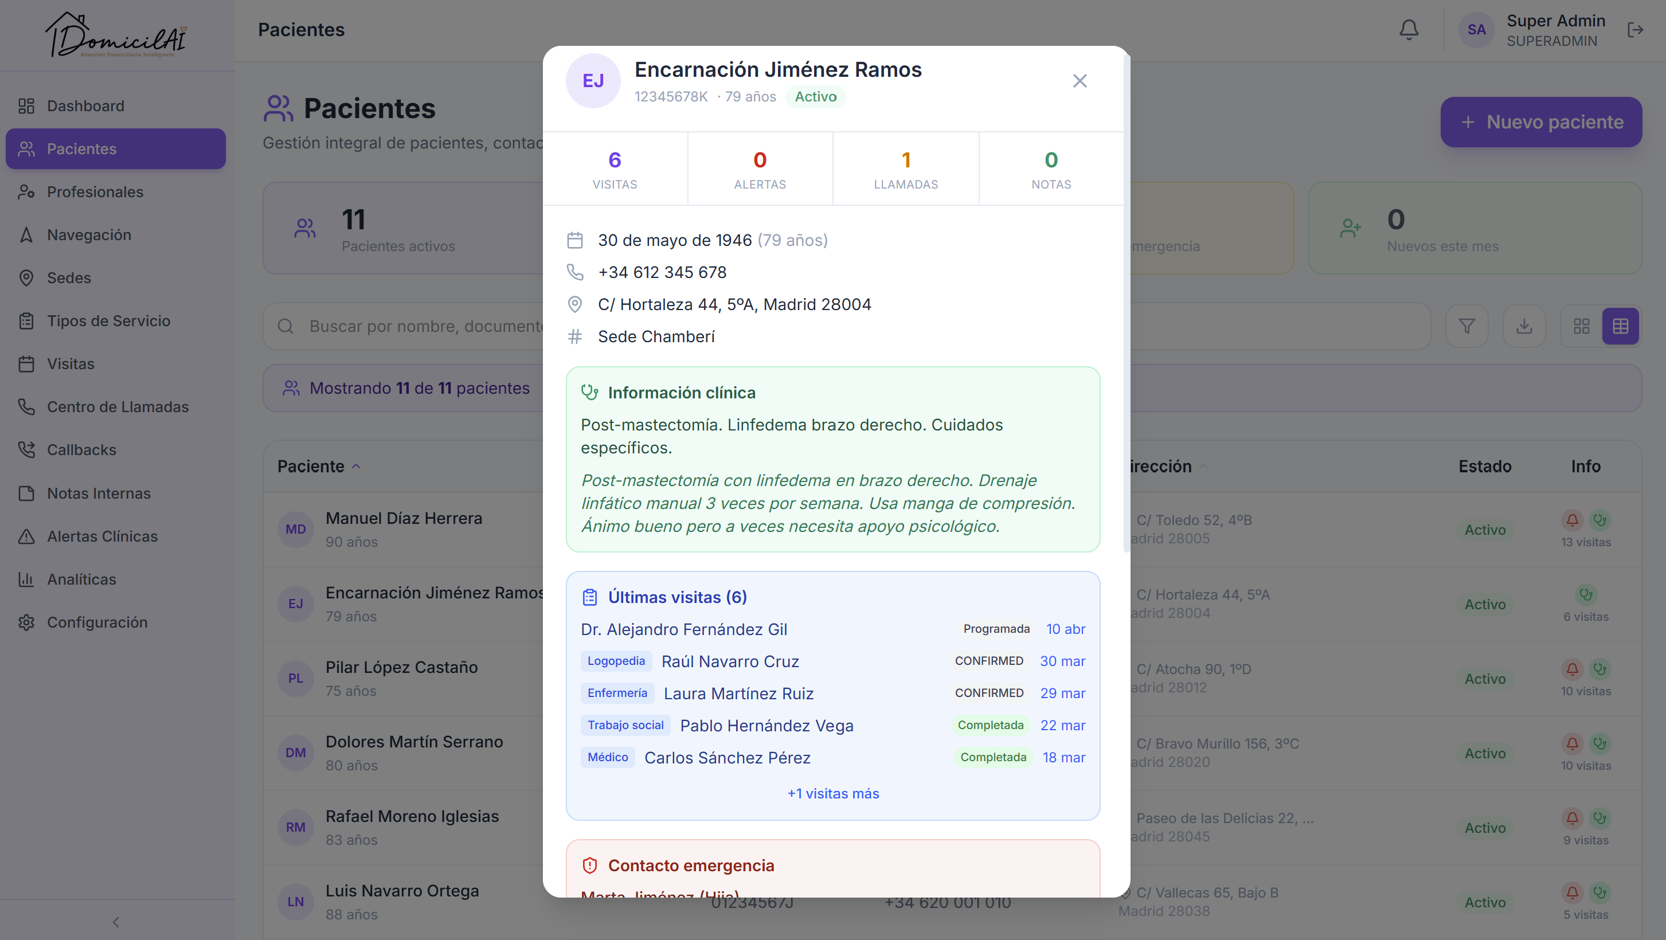This screenshot has height=940, width=1666.
Task: Close the Encarnación Jiménez Ramos patient dialog
Action: point(1080,81)
